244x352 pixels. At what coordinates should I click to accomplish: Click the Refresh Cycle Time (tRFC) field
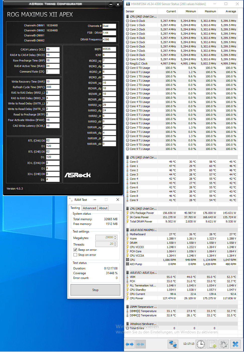(x=53, y=87)
